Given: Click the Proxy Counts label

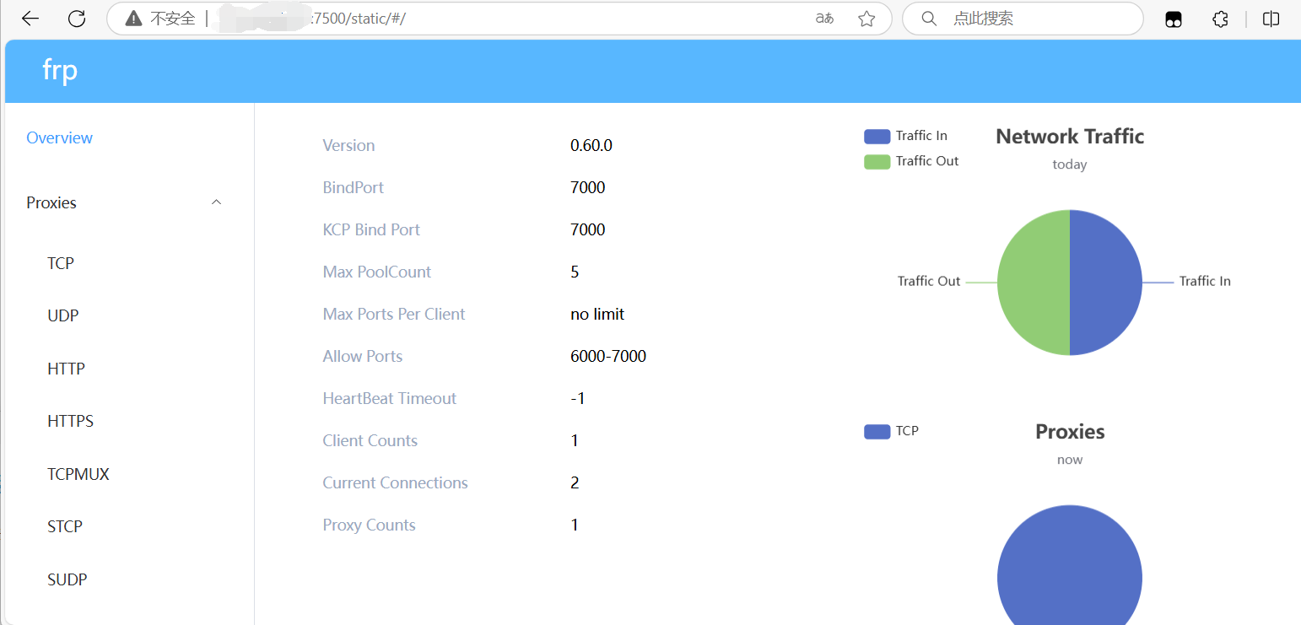Looking at the screenshot, I should coord(369,525).
